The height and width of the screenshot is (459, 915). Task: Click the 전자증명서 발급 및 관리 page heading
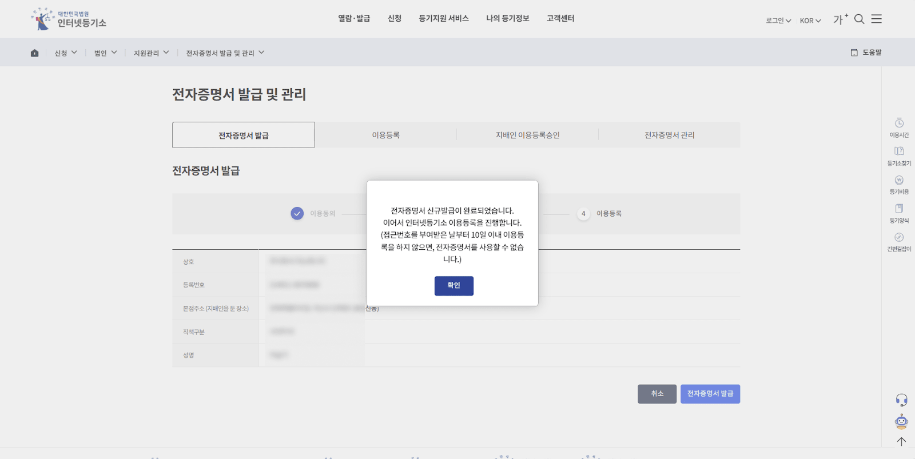pyautogui.click(x=239, y=94)
